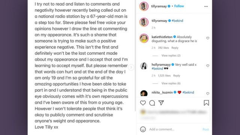Share post via paper plane icon
This screenshot has height=135, width=240.
click(x=161, y=103)
